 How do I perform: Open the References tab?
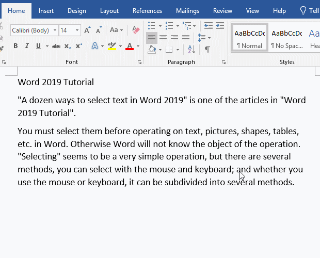click(x=147, y=10)
